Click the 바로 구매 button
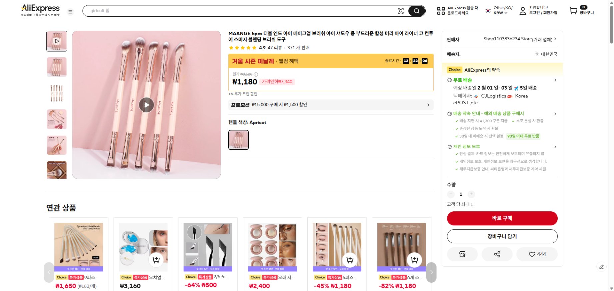Screen dimensions: 614x291 pyautogui.click(x=502, y=218)
